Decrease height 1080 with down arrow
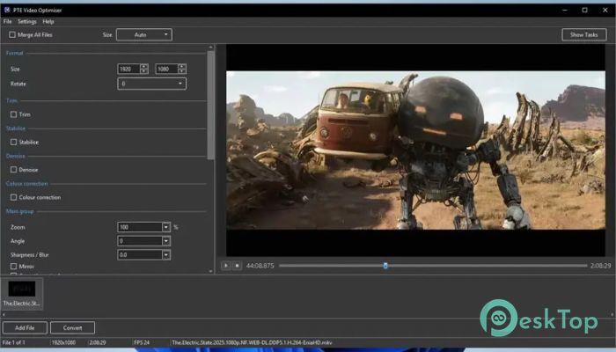616x352 pixels. (x=181, y=71)
